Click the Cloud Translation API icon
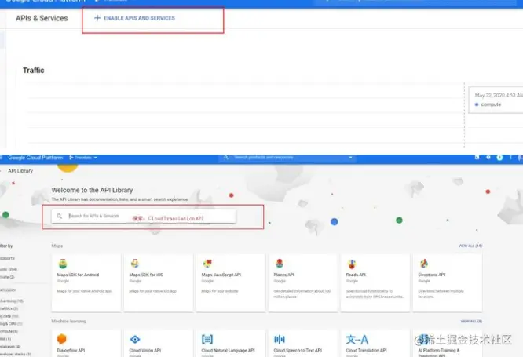Image resolution: width=523 pixels, height=357 pixels. click(357, 340)
